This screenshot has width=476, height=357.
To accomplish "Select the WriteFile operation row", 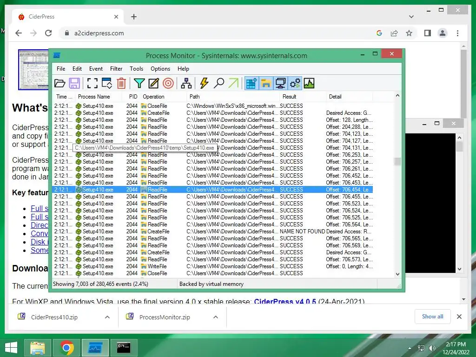I will (213, 266).
